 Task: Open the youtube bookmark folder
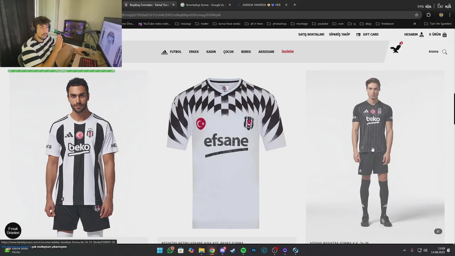[320, 24]
